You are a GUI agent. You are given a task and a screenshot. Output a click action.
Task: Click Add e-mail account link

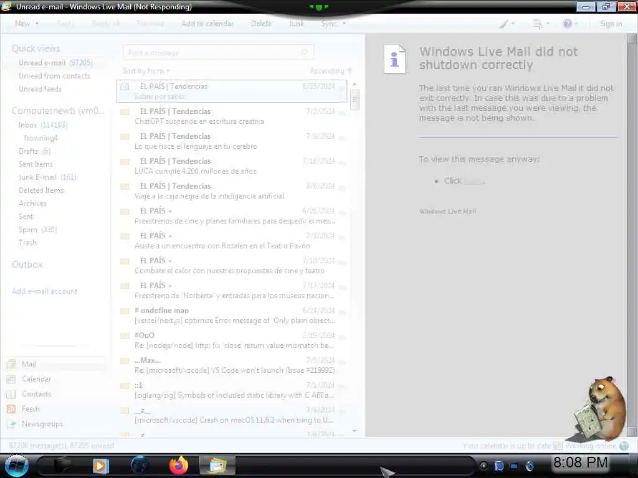[44, 291]
